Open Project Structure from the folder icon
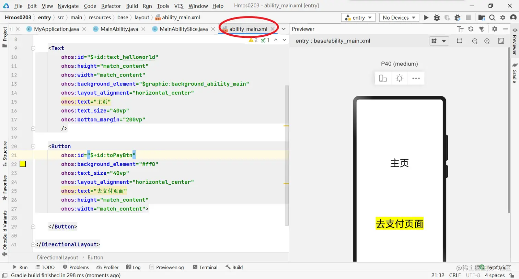519x279 pixels. [x=482, y=18]
